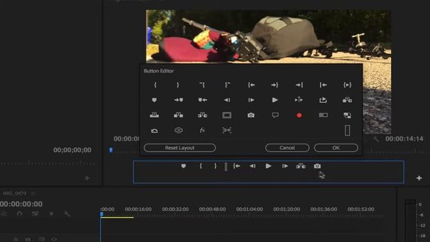
Task: Target the V3 track label
Action: (x=28, y=239)
